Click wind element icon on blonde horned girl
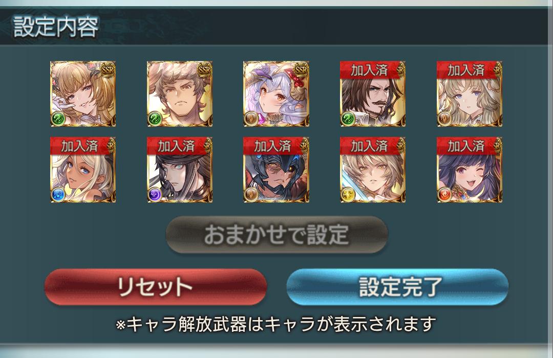553x358 pixels. coord(58,119)
